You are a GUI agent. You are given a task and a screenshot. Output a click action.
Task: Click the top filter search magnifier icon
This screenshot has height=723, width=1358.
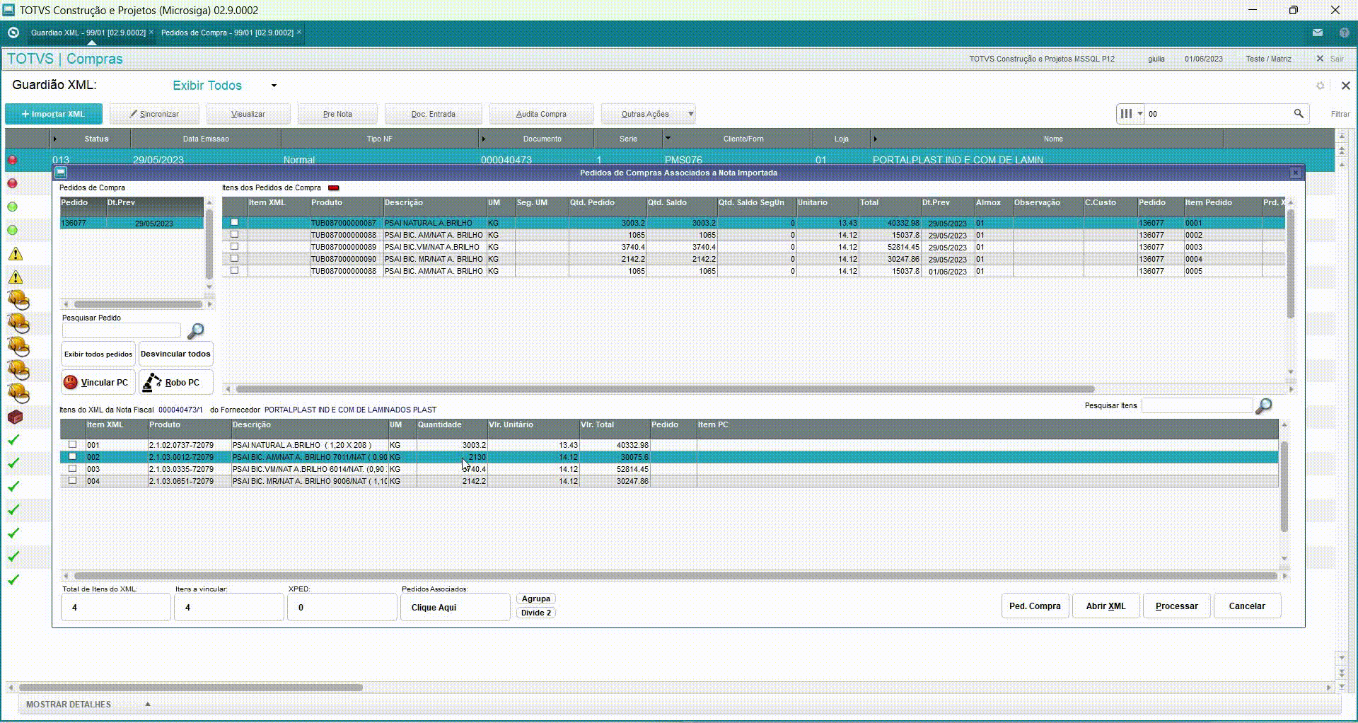[1299, 114]
